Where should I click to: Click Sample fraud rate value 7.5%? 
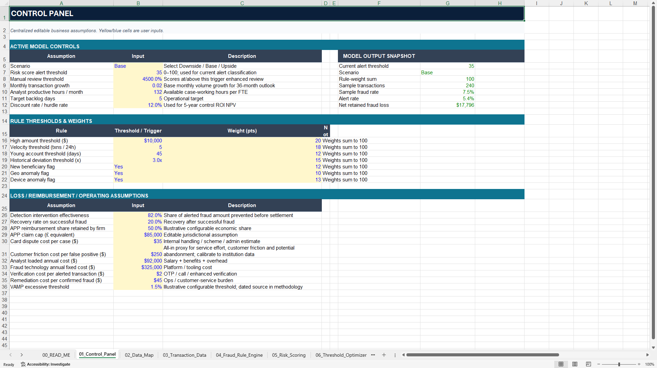coord(447,92)
